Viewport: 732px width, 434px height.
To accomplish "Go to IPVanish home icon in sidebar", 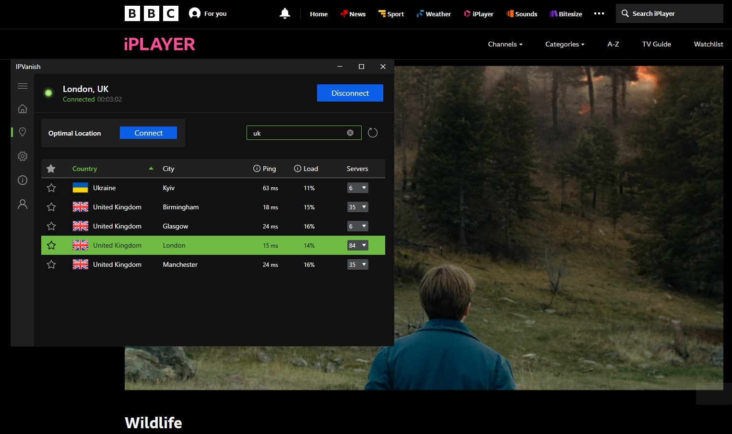I will [22, 109].
